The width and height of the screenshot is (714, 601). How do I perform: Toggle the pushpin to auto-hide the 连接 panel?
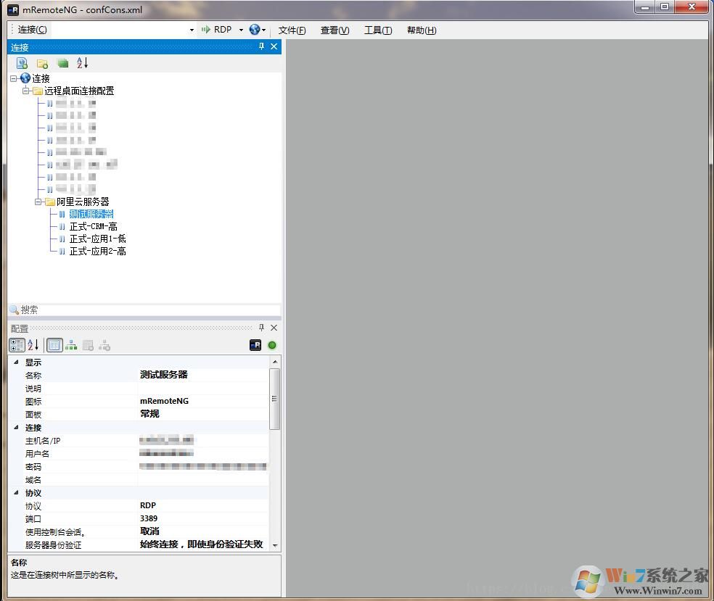(x=261, y=46)
